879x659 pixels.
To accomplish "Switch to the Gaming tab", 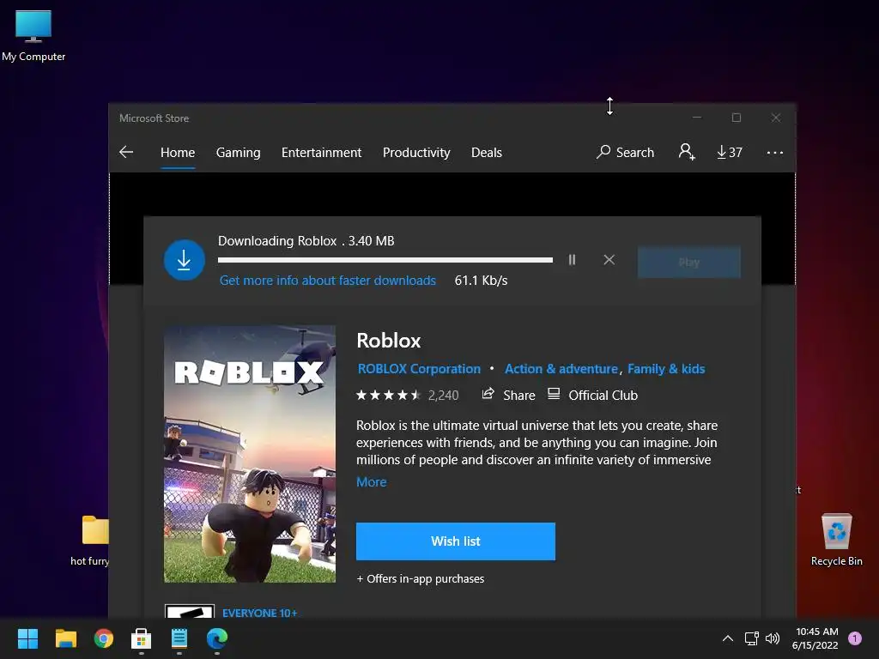I will point(239,153).
